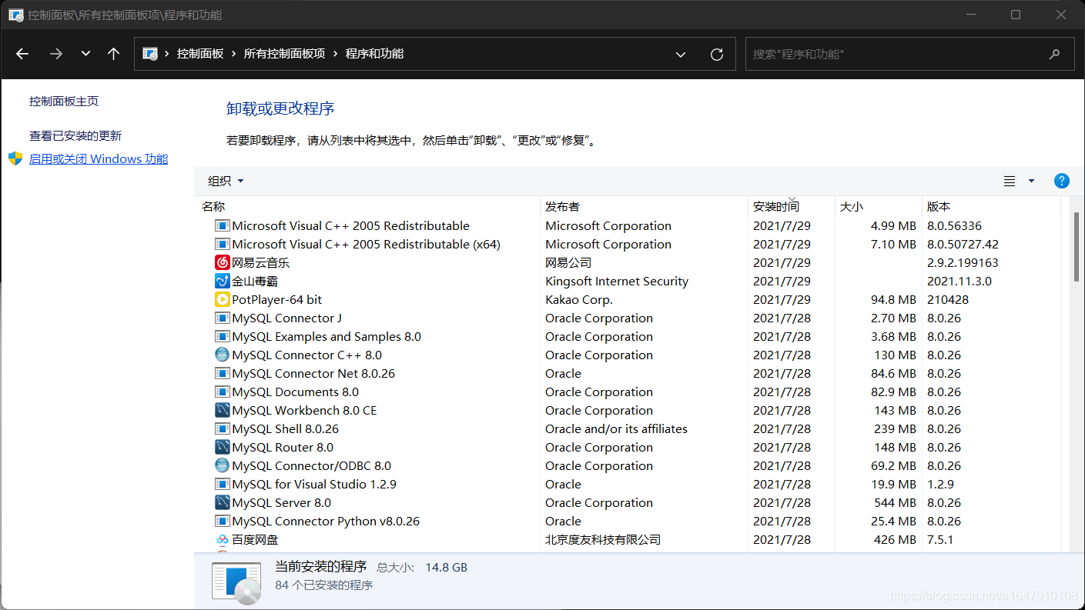Image resolution: width=1085 pixels, height=610 pixels.
Task: Select MySQL Connector Net 8.0.26 entry
Action: tap(313, 374)
